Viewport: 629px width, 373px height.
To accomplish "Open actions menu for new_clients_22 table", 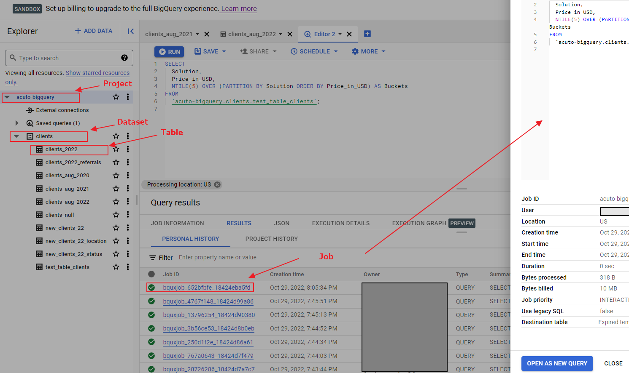I will [128, 228].
